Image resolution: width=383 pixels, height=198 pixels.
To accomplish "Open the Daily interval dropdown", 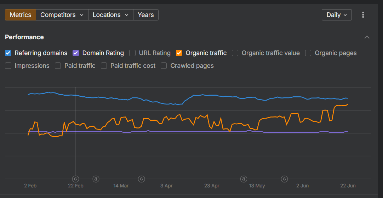I will point(336,15).
